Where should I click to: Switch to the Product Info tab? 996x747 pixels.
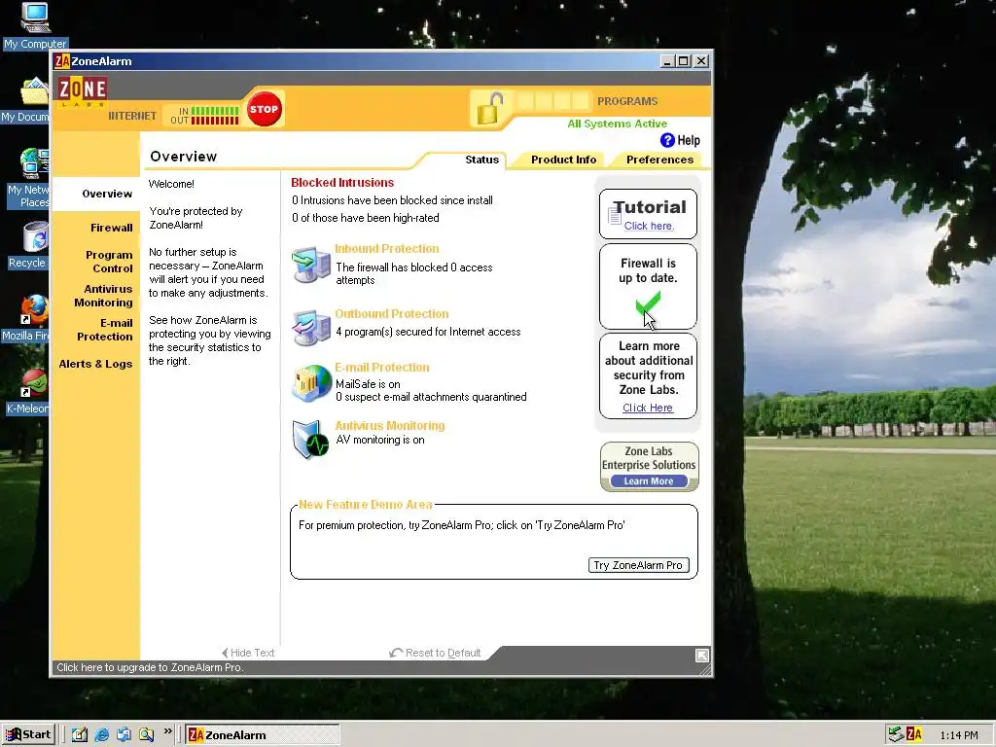[563, 160]
